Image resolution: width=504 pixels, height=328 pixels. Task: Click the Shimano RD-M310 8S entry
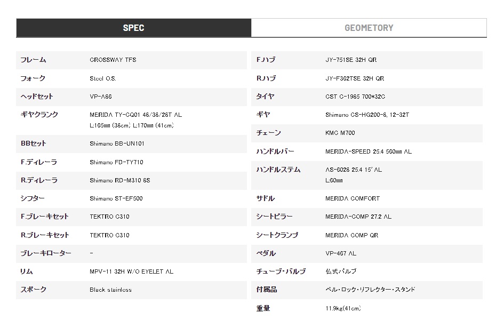pos(120,180)
